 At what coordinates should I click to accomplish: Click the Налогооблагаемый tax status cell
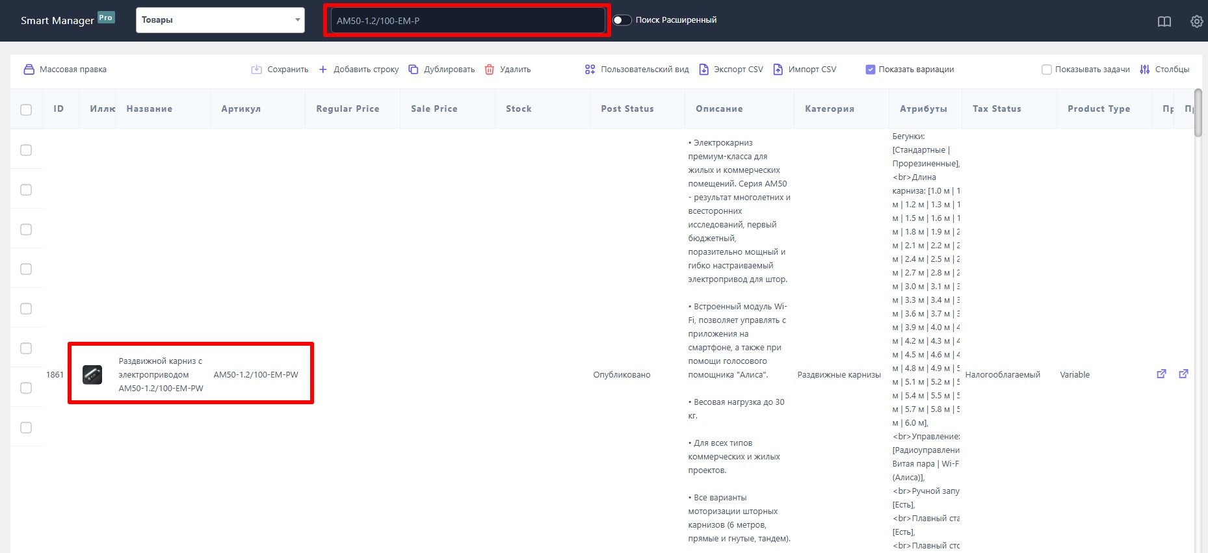pos(1003,375)
